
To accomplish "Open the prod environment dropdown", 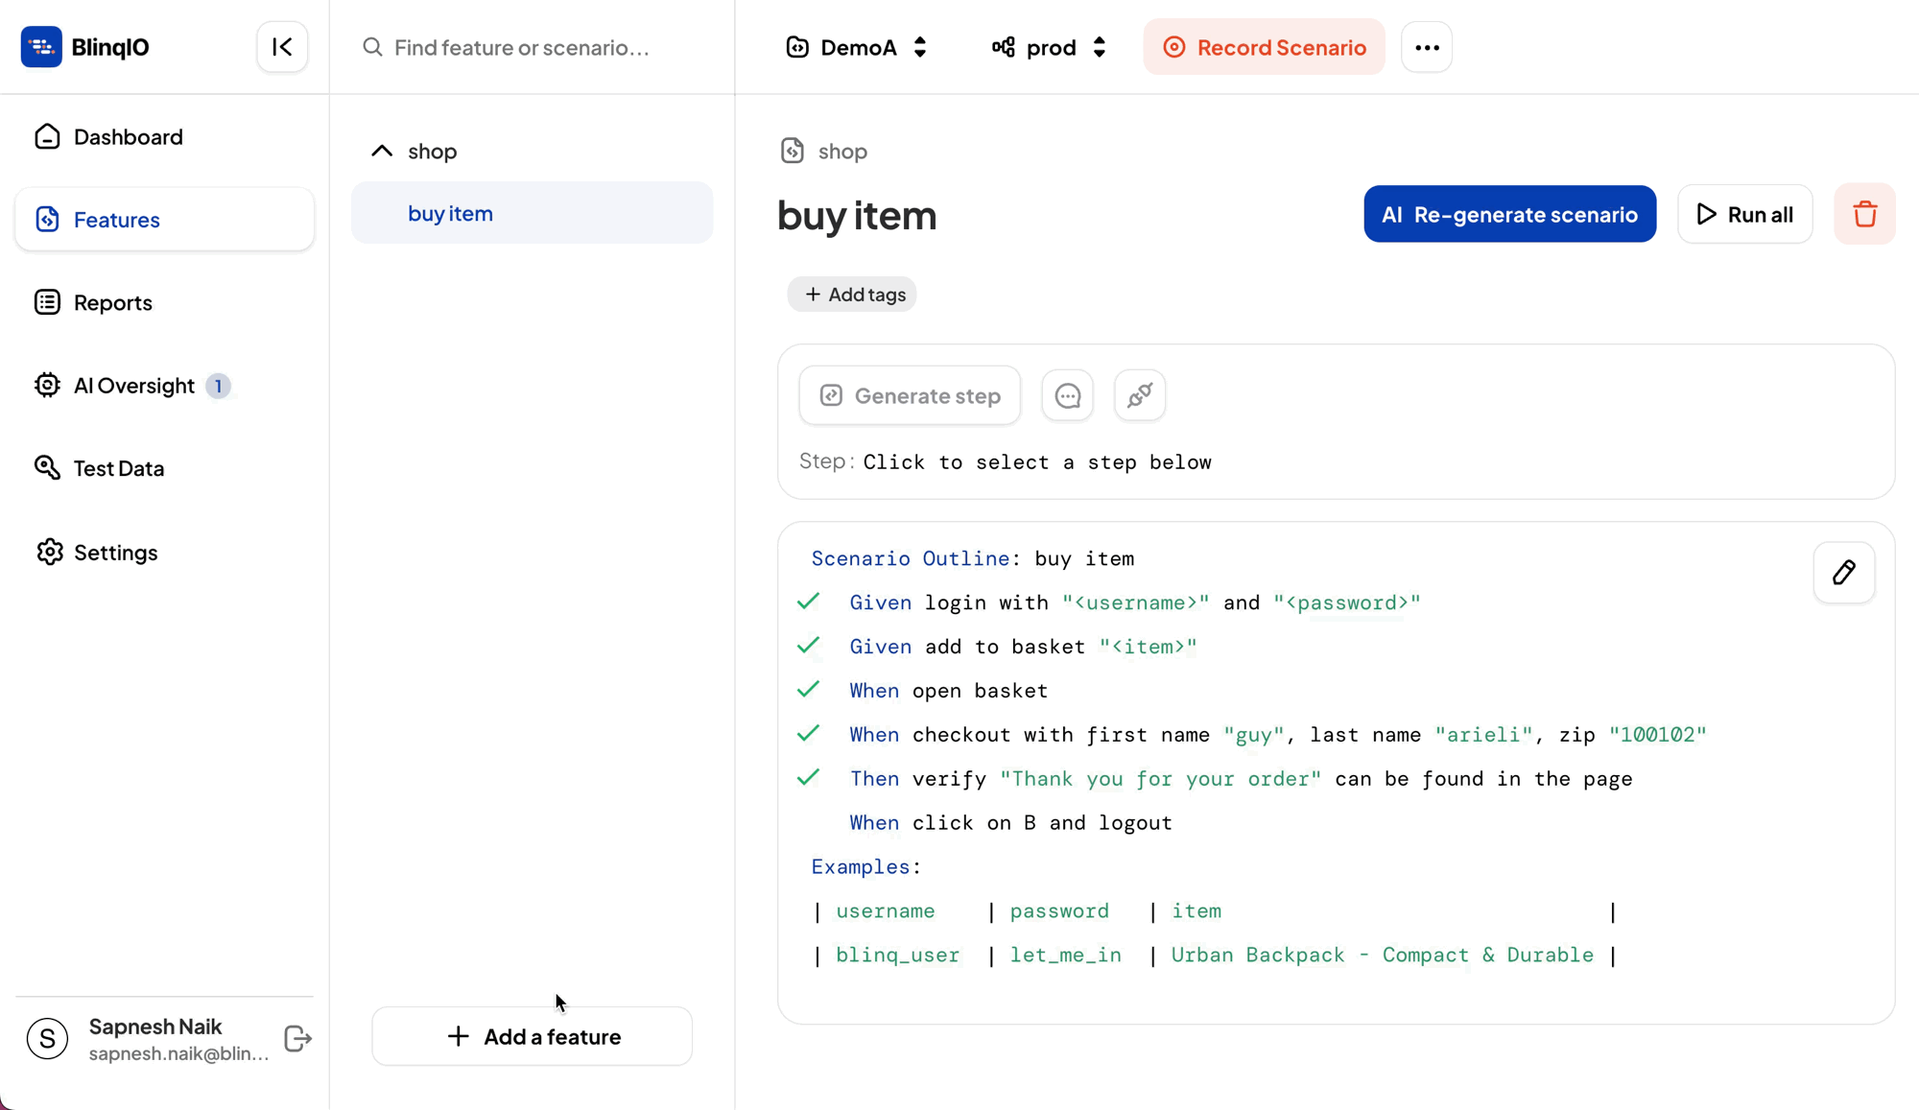I will click(1050, 47).
